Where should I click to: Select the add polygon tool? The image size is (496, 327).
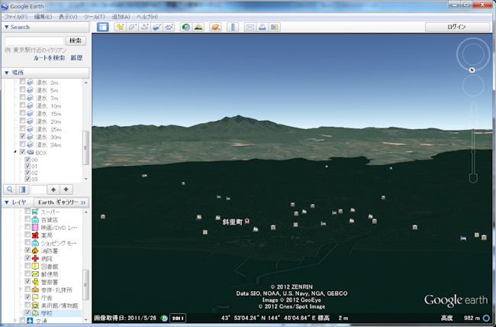pyautogui.click(x=132, y=27)
